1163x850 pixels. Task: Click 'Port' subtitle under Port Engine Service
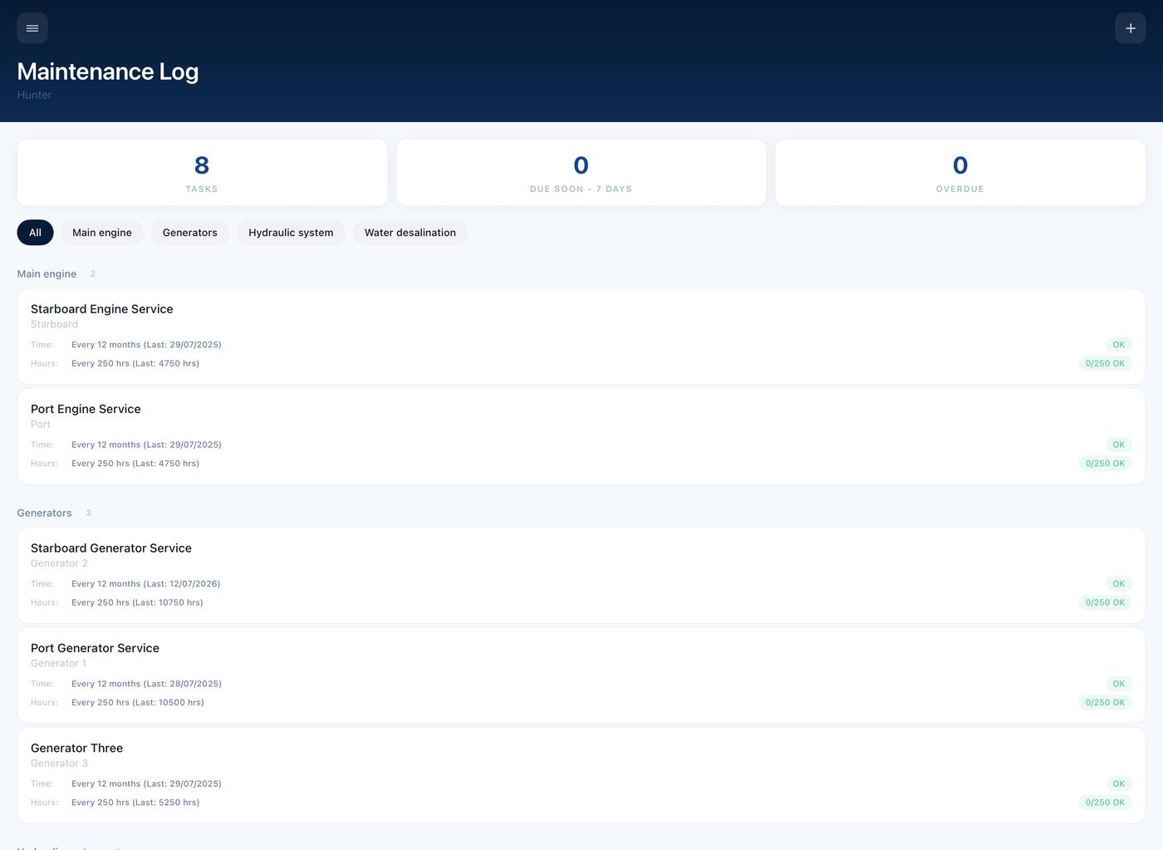(41, 424)
